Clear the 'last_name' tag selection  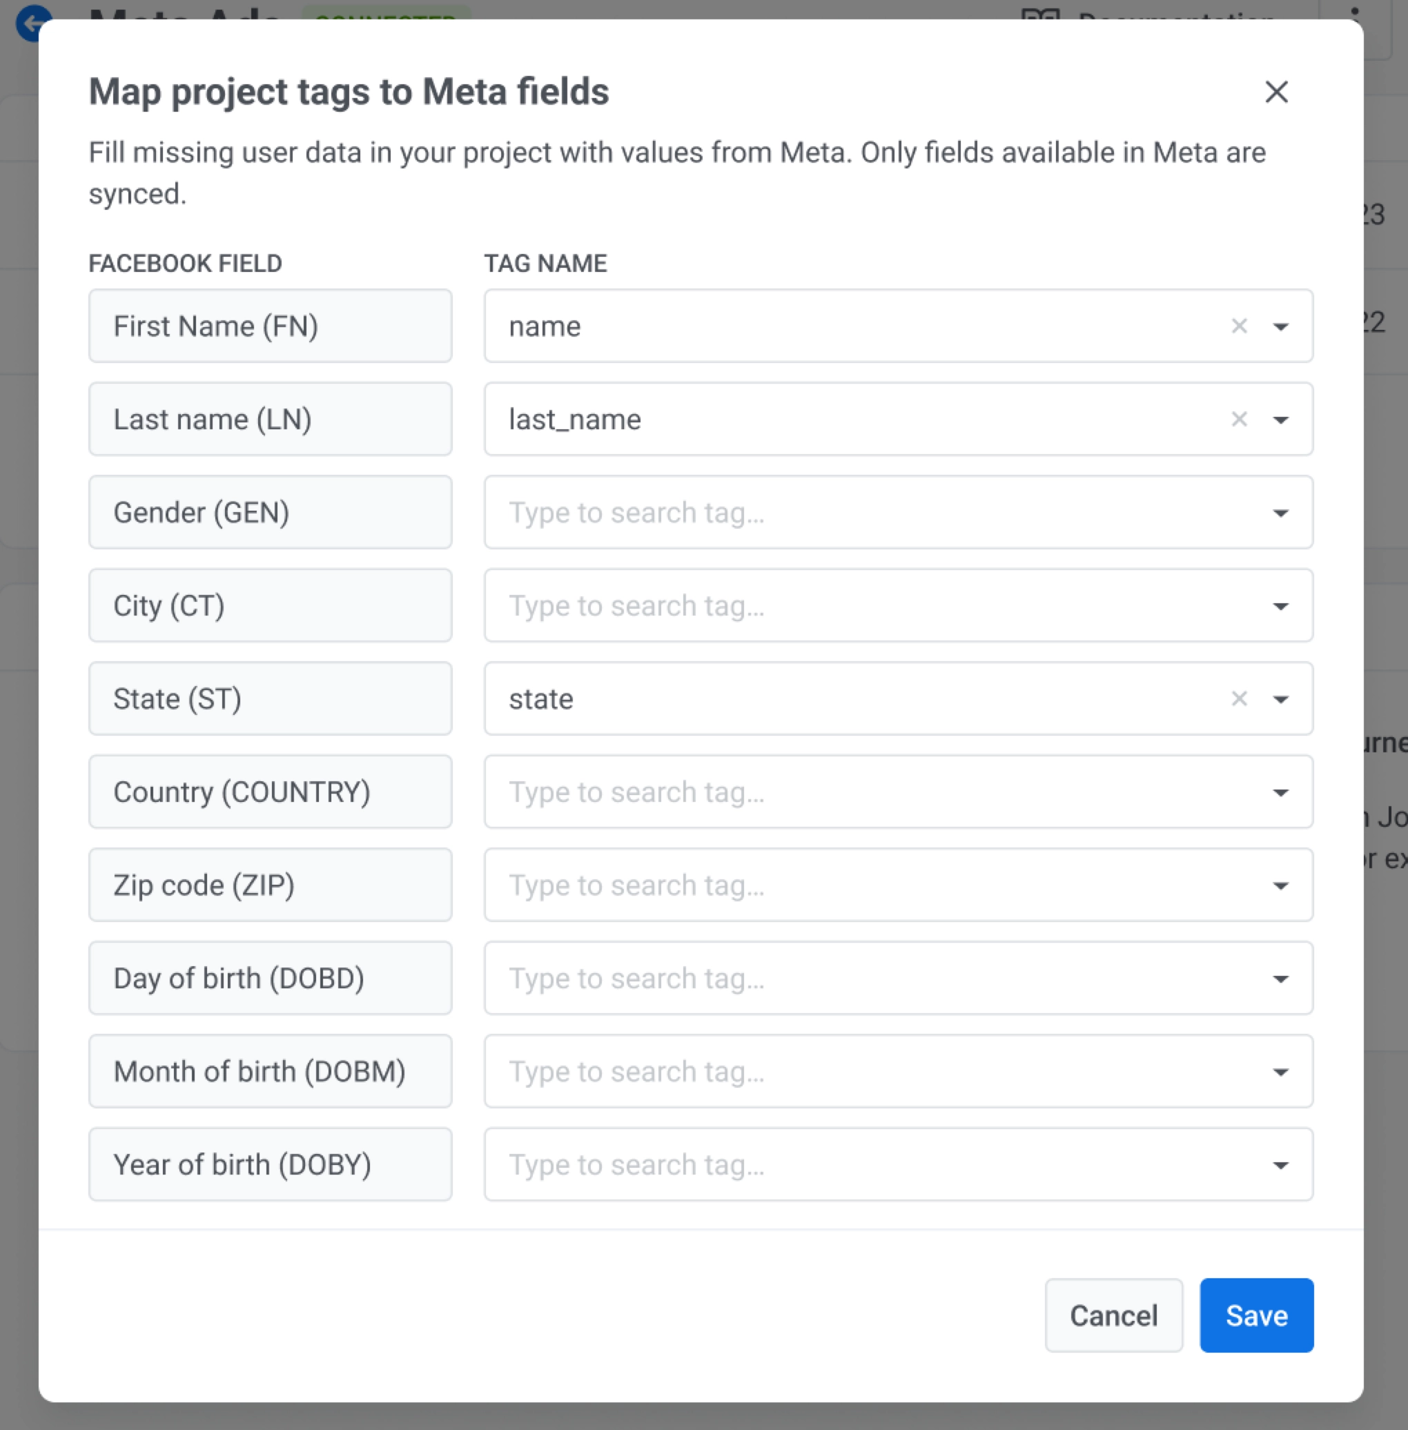(1240, 419)
